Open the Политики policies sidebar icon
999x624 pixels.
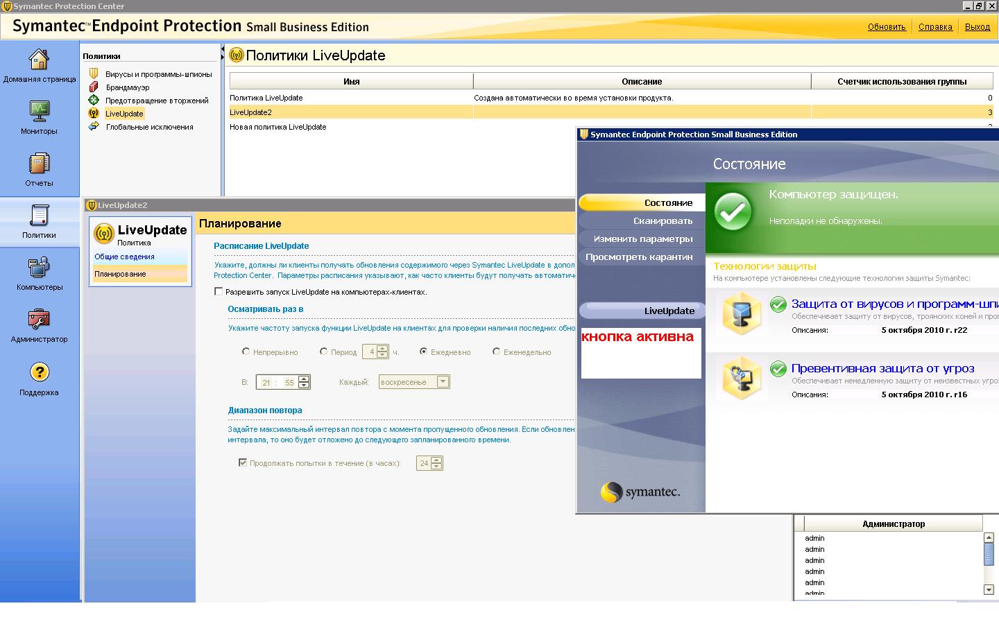[39, 216]
